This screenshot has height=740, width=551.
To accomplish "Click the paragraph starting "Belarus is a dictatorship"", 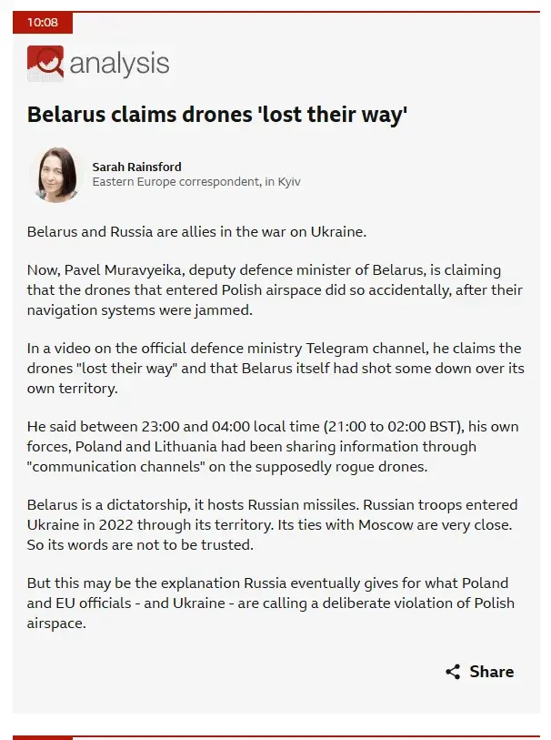I will pos(272,524).
